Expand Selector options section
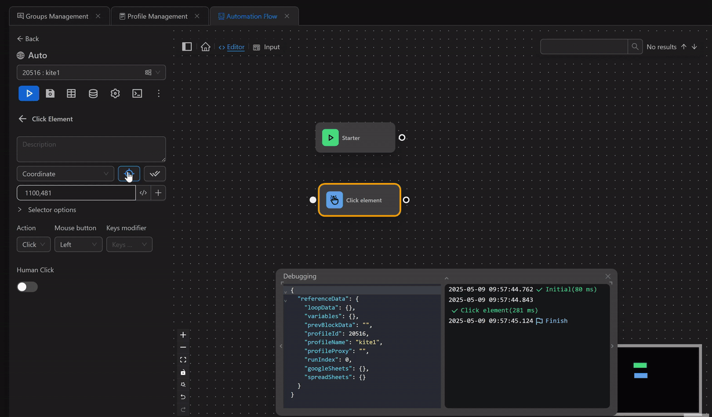 46,210
